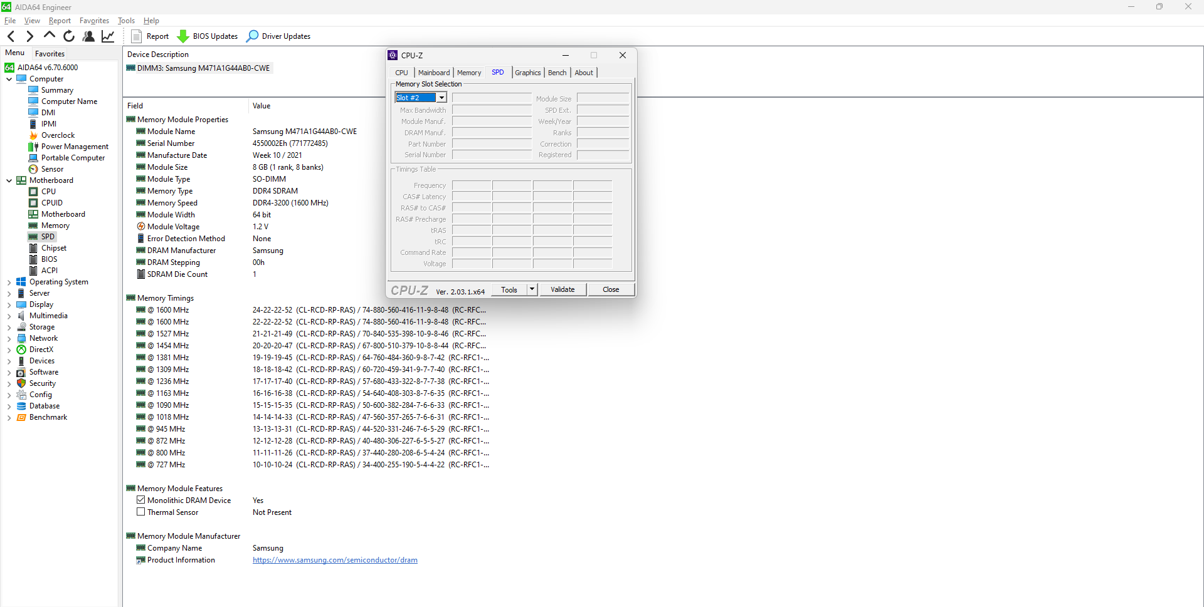This screenshot has width=1204, height=607.
Task: Select Summary in the Computer tree
Action: (57, 90)
